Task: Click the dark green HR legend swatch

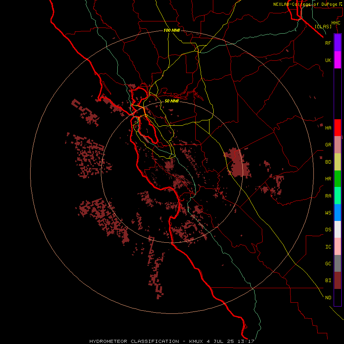Action: click(x=338, y=179)
